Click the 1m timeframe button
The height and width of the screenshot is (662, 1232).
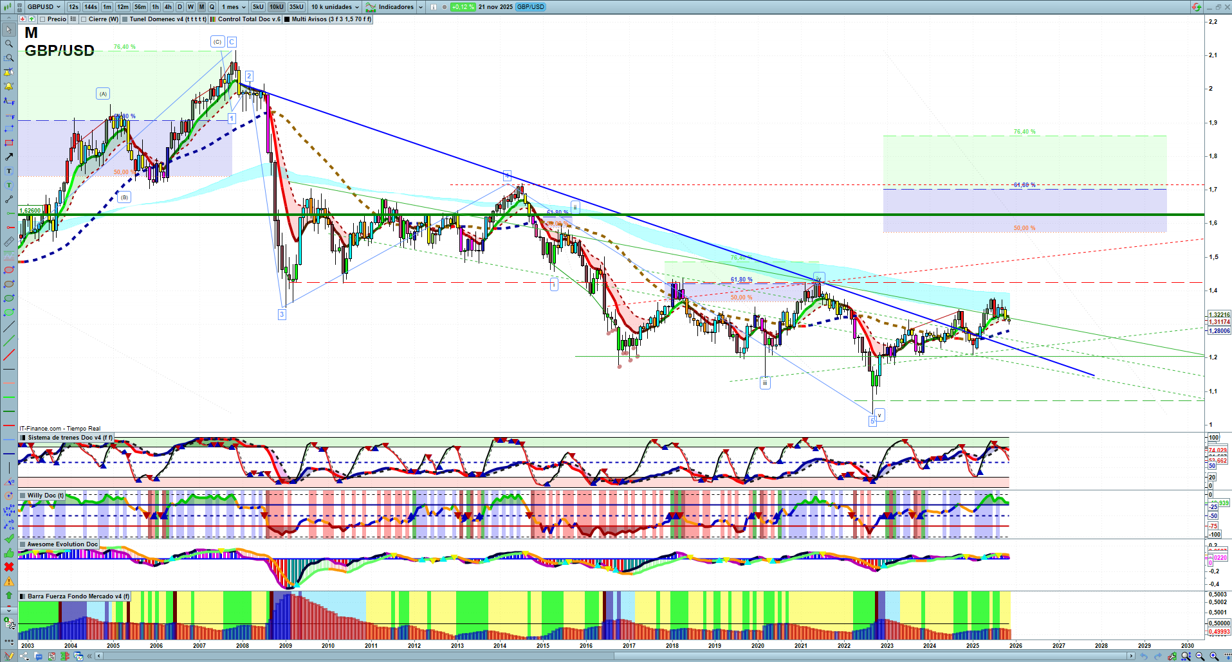point(107,7)
